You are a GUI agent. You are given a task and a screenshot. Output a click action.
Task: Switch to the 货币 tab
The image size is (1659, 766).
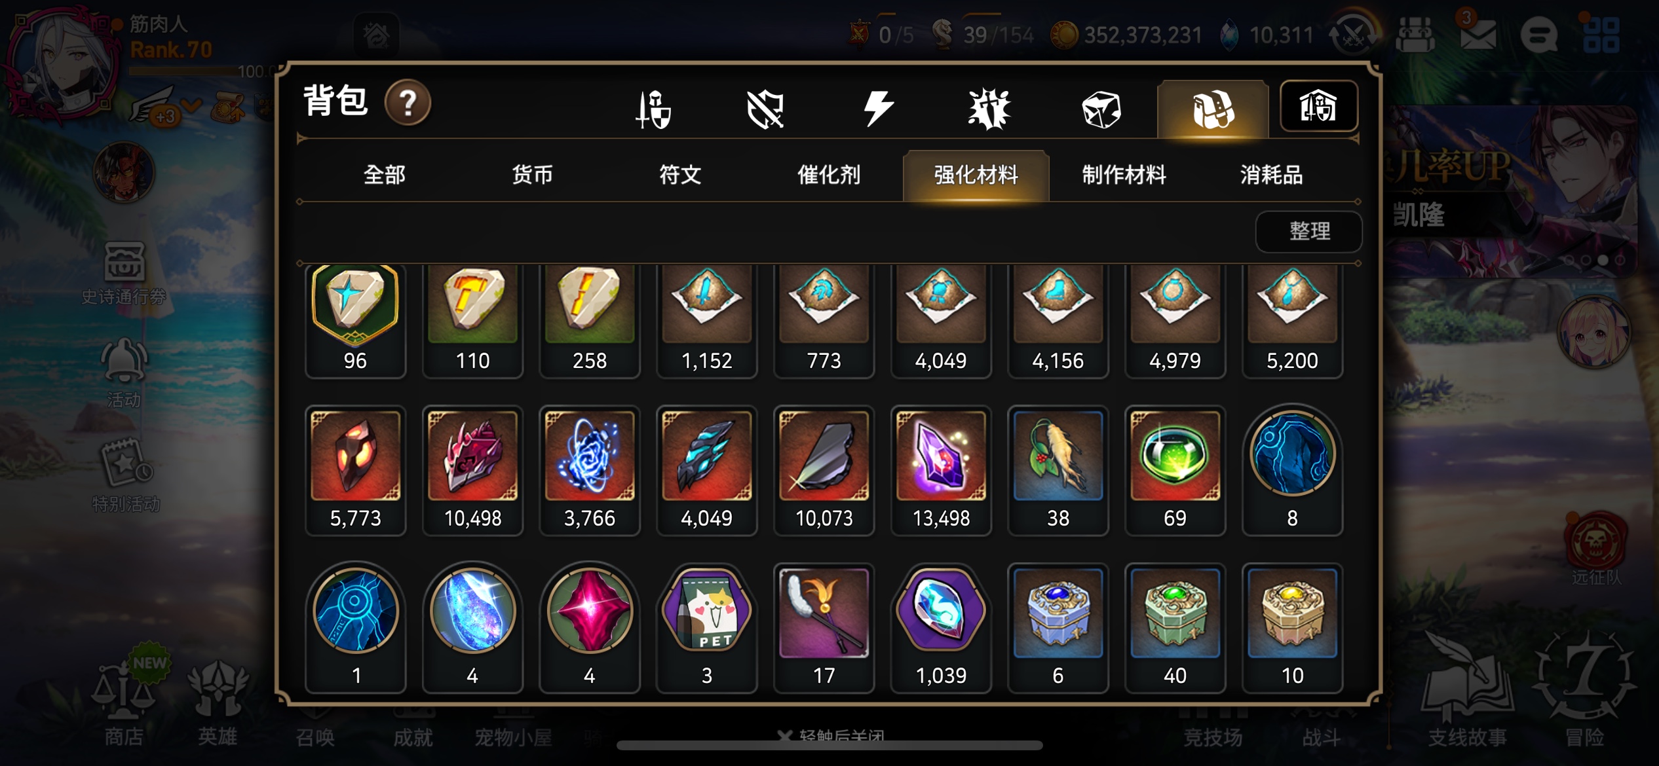click(532, 175)
